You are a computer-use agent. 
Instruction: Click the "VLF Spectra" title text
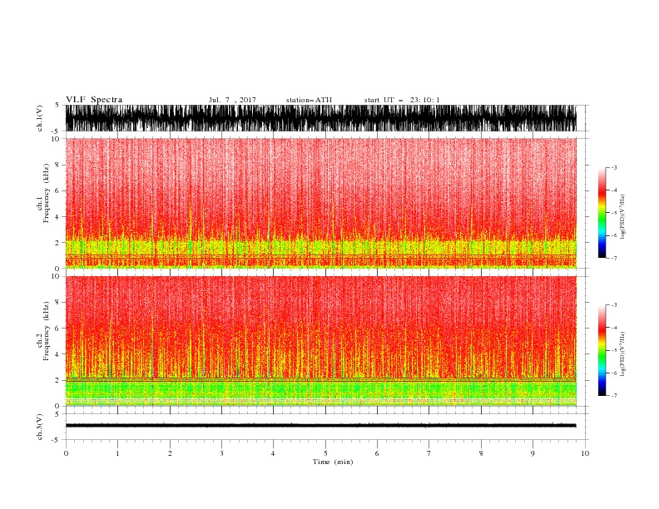[x=94, y=100]
